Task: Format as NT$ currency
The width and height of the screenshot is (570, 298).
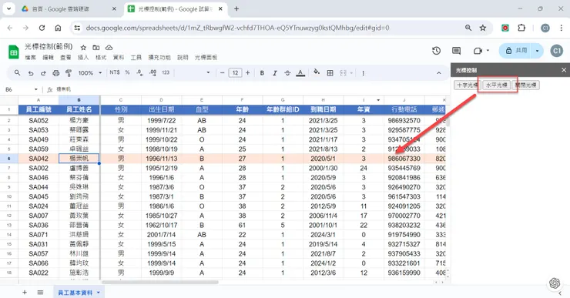Action: click(115, 72)
